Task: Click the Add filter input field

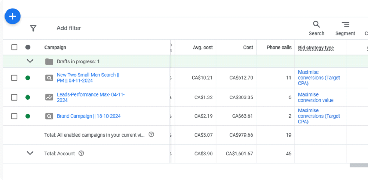Action: click(x=69, y=28)
